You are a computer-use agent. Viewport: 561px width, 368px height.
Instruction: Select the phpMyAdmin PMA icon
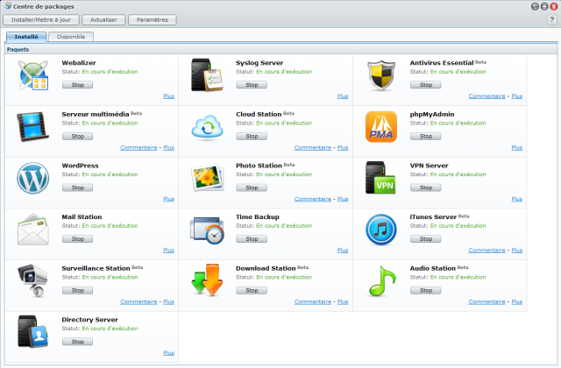click(x=381, y=129)
